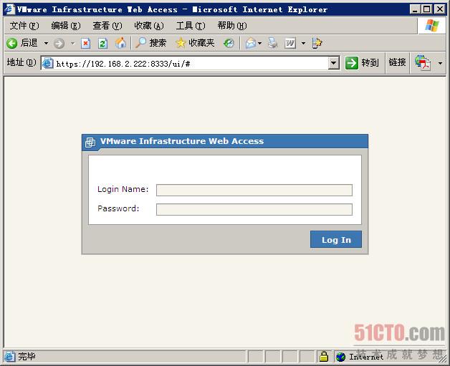Click the Forward arrow icon

coord(59,43)
